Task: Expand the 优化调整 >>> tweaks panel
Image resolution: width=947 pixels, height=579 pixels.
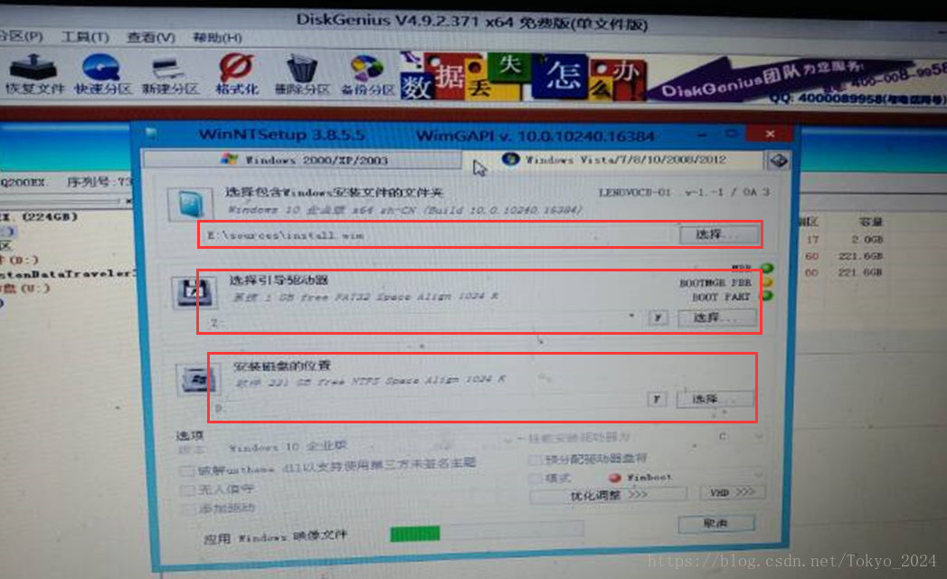Action: (x=608, y=495)
